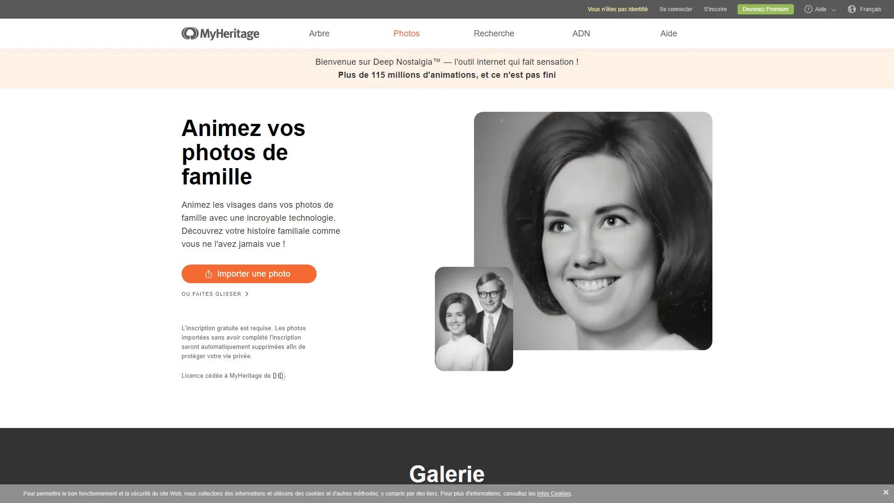Click the small couple photo thumbnail
Image resolution: width=894 pixels, height=503 pixels.
[x=474, y=319]
